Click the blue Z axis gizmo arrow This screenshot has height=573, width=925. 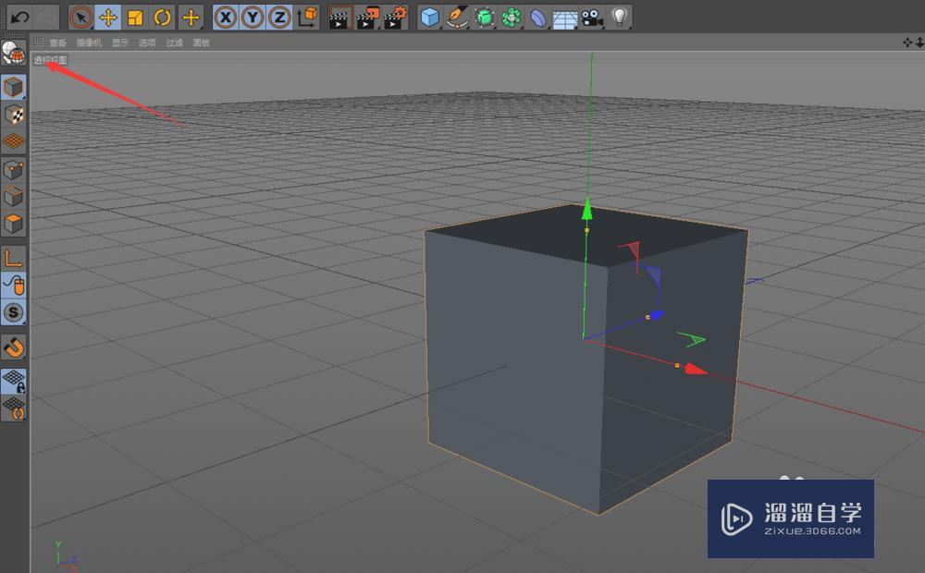[x=657, y=315]
